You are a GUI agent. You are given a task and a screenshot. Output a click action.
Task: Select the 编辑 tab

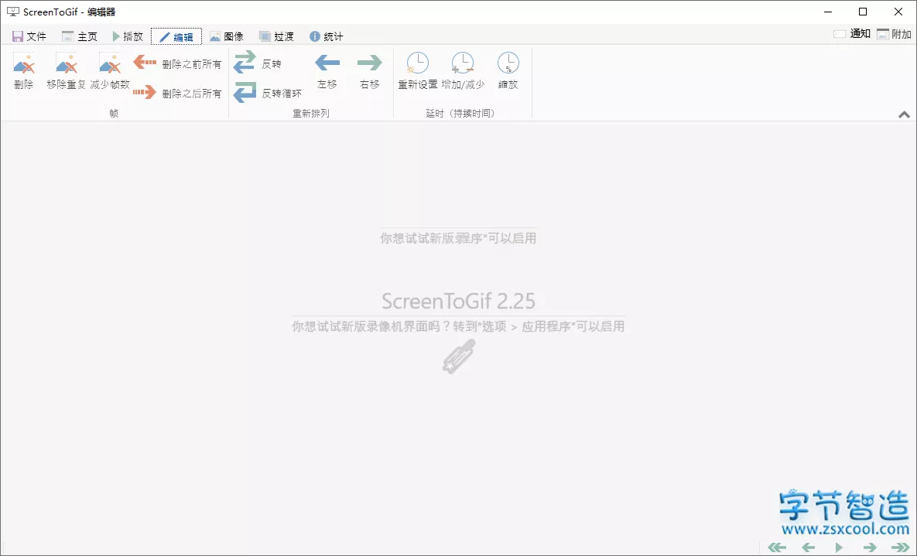click(x=176, y=36)
